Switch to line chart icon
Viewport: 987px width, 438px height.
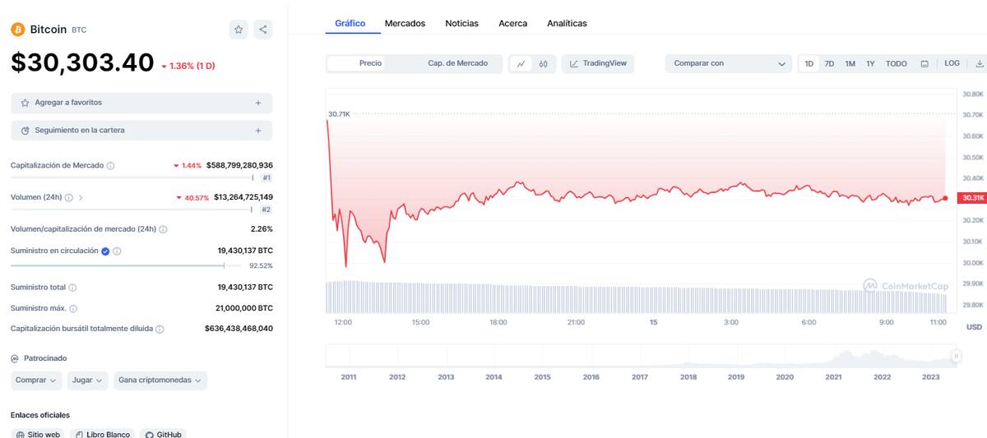(x=521, y=63)
